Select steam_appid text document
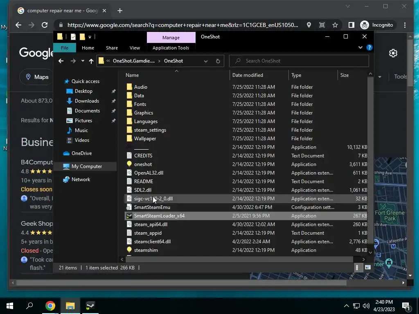Image resolution: width=419 pixels, height=314 pixels. (x=148, y=233)
